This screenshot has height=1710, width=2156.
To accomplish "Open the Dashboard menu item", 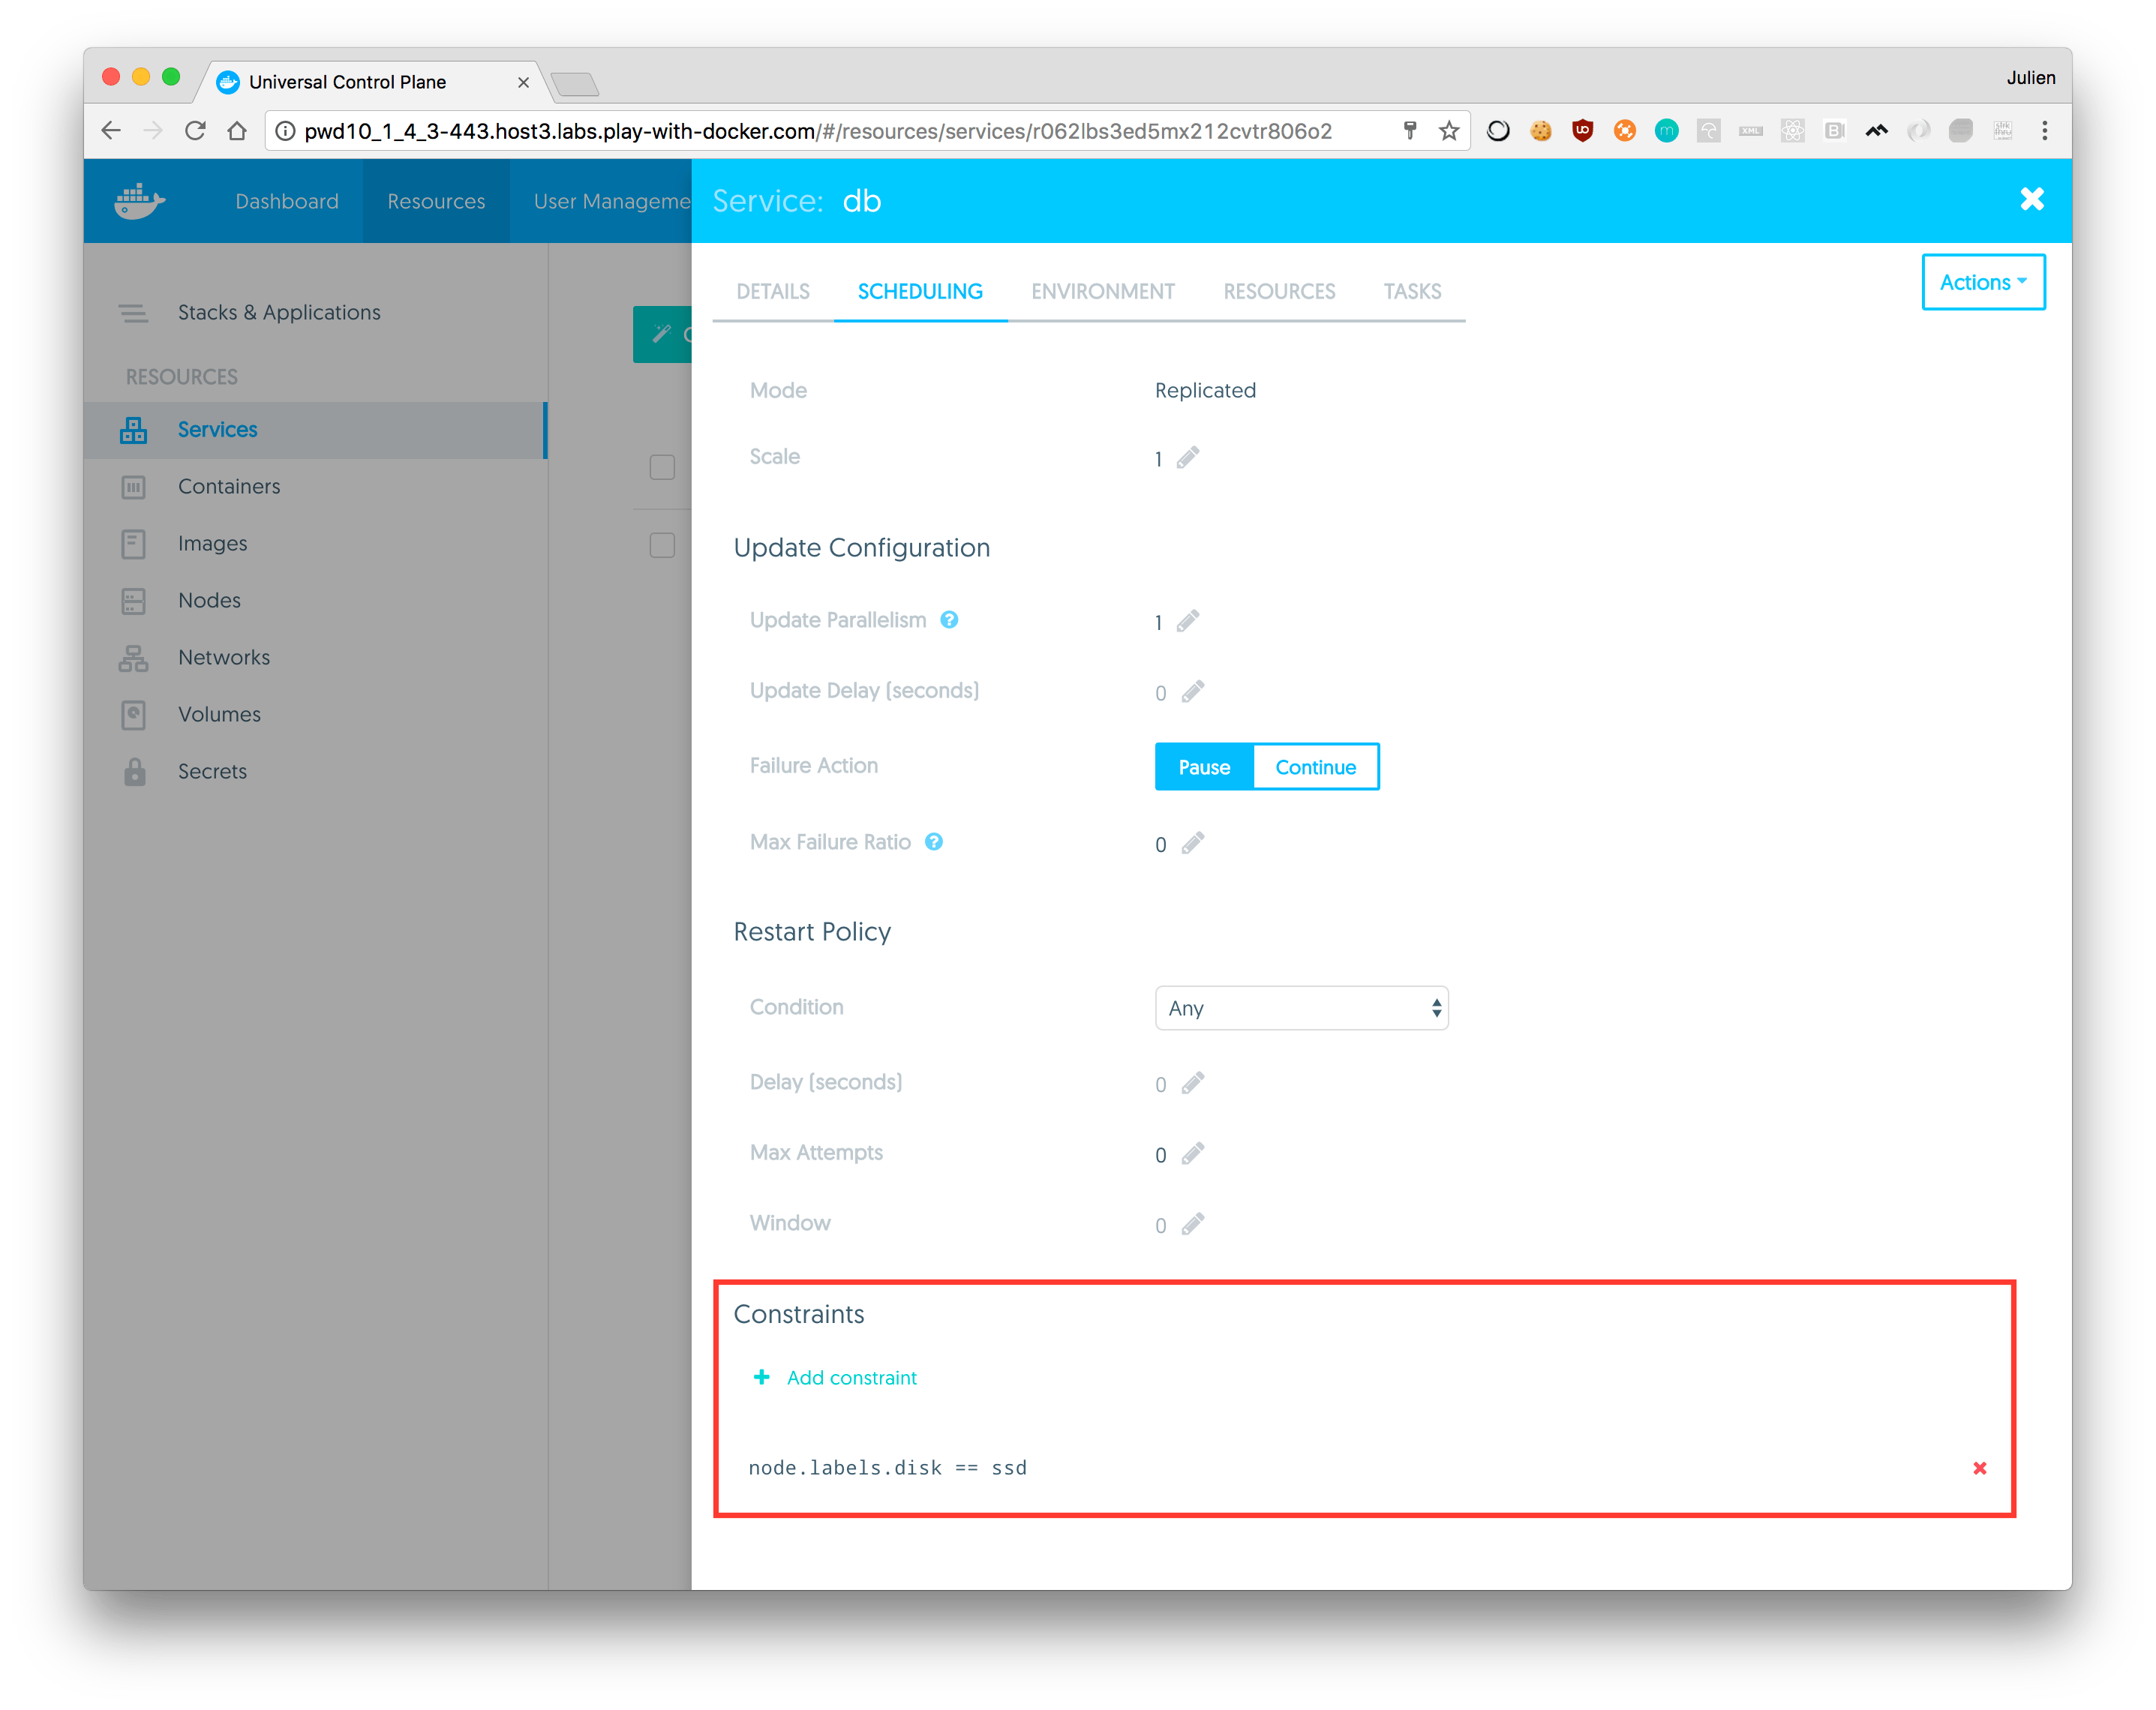I will coord(286,201).
